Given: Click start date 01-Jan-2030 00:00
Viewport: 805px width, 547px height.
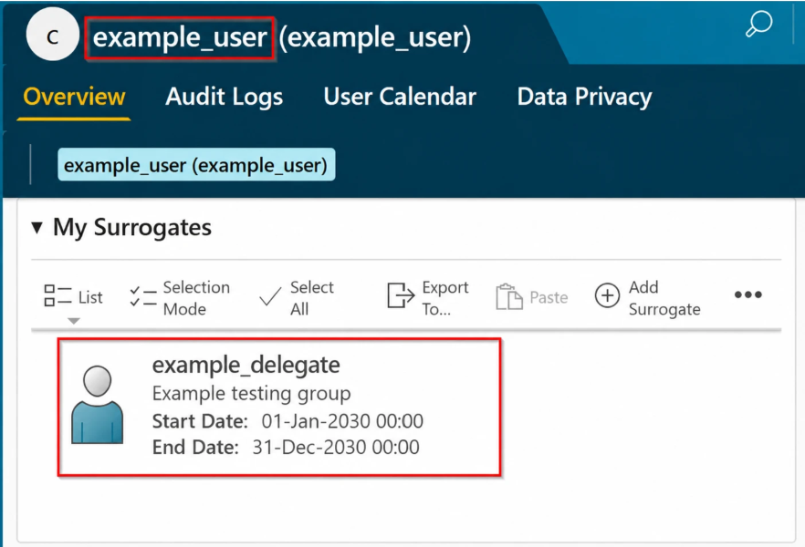Looking at the screenshot, I should (342, 421).
